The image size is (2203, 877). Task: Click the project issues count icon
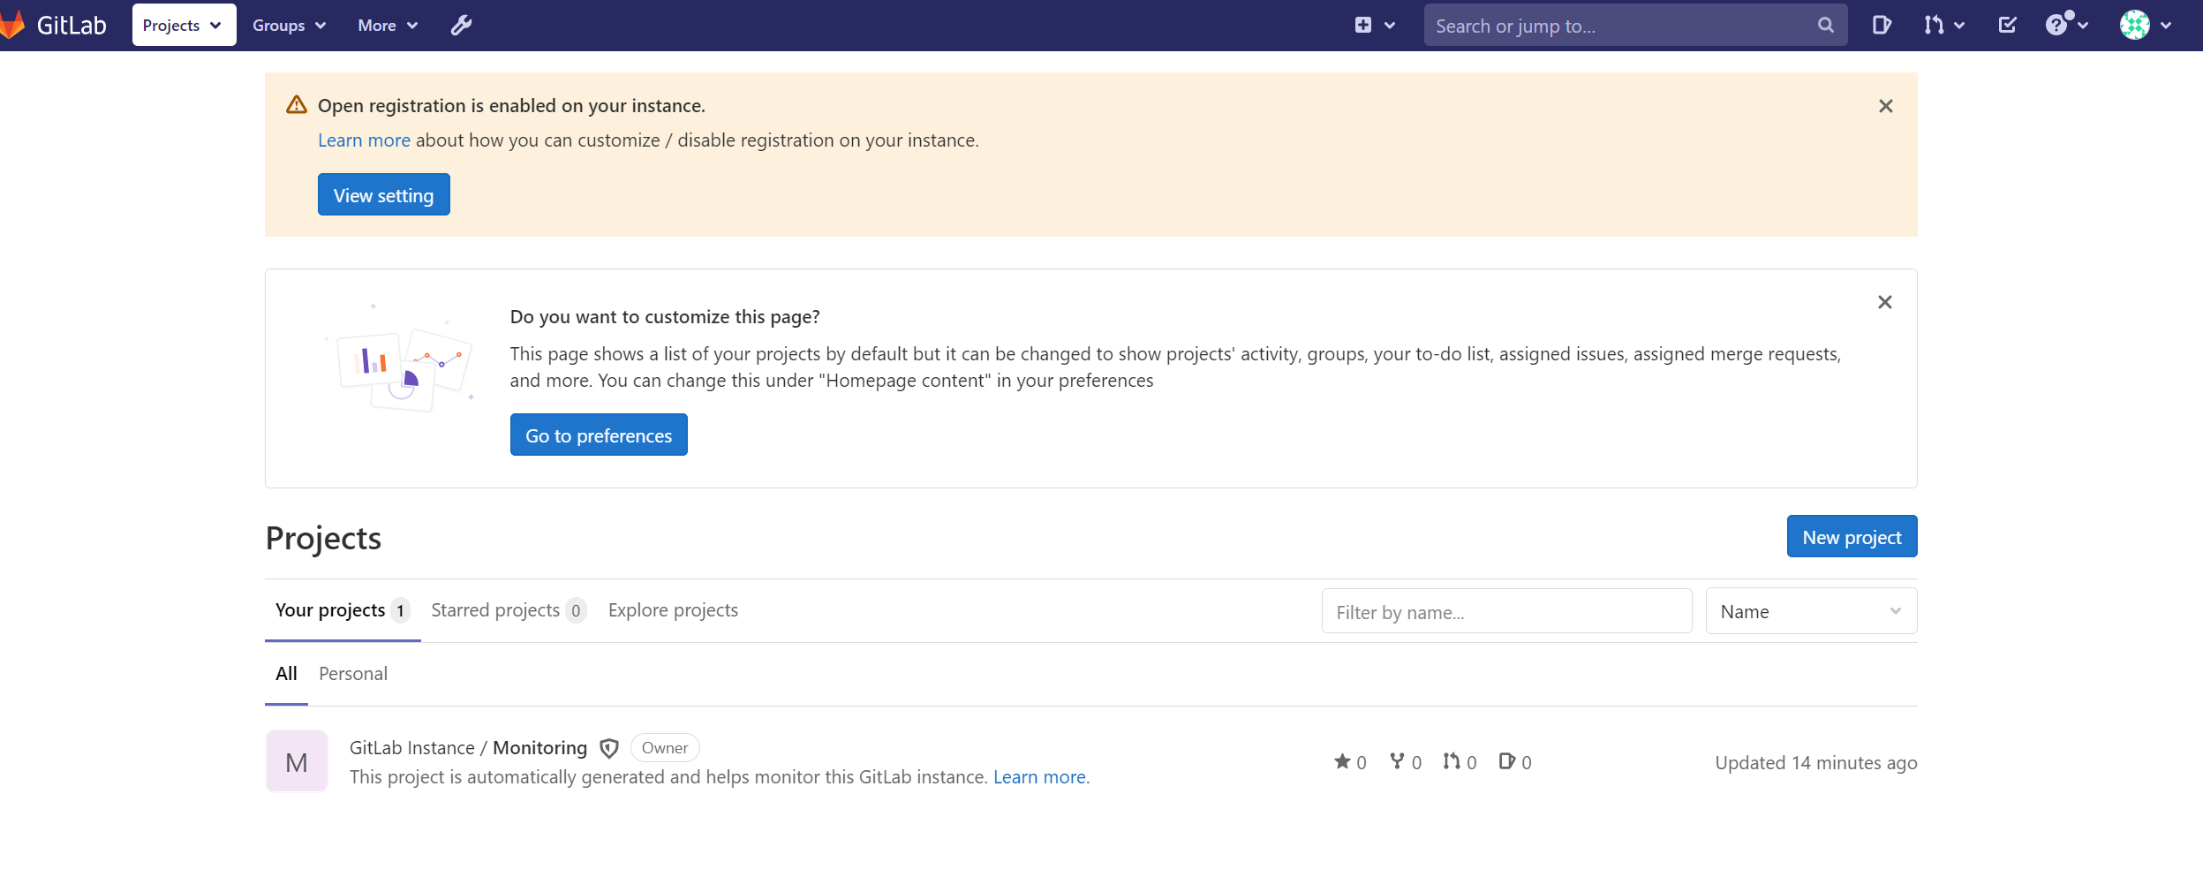1507,761
